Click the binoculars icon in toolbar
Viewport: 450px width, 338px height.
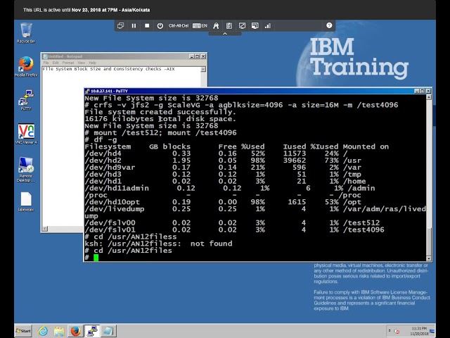[216, 26]
